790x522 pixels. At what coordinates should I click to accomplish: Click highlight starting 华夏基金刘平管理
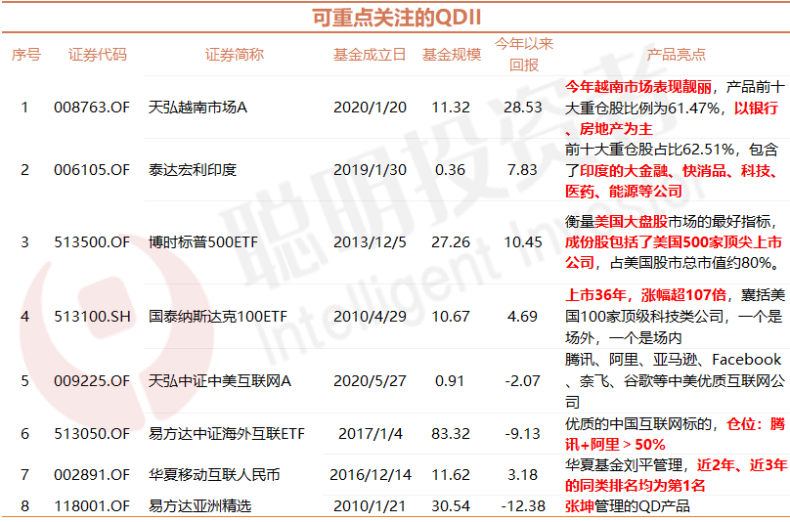676,475
